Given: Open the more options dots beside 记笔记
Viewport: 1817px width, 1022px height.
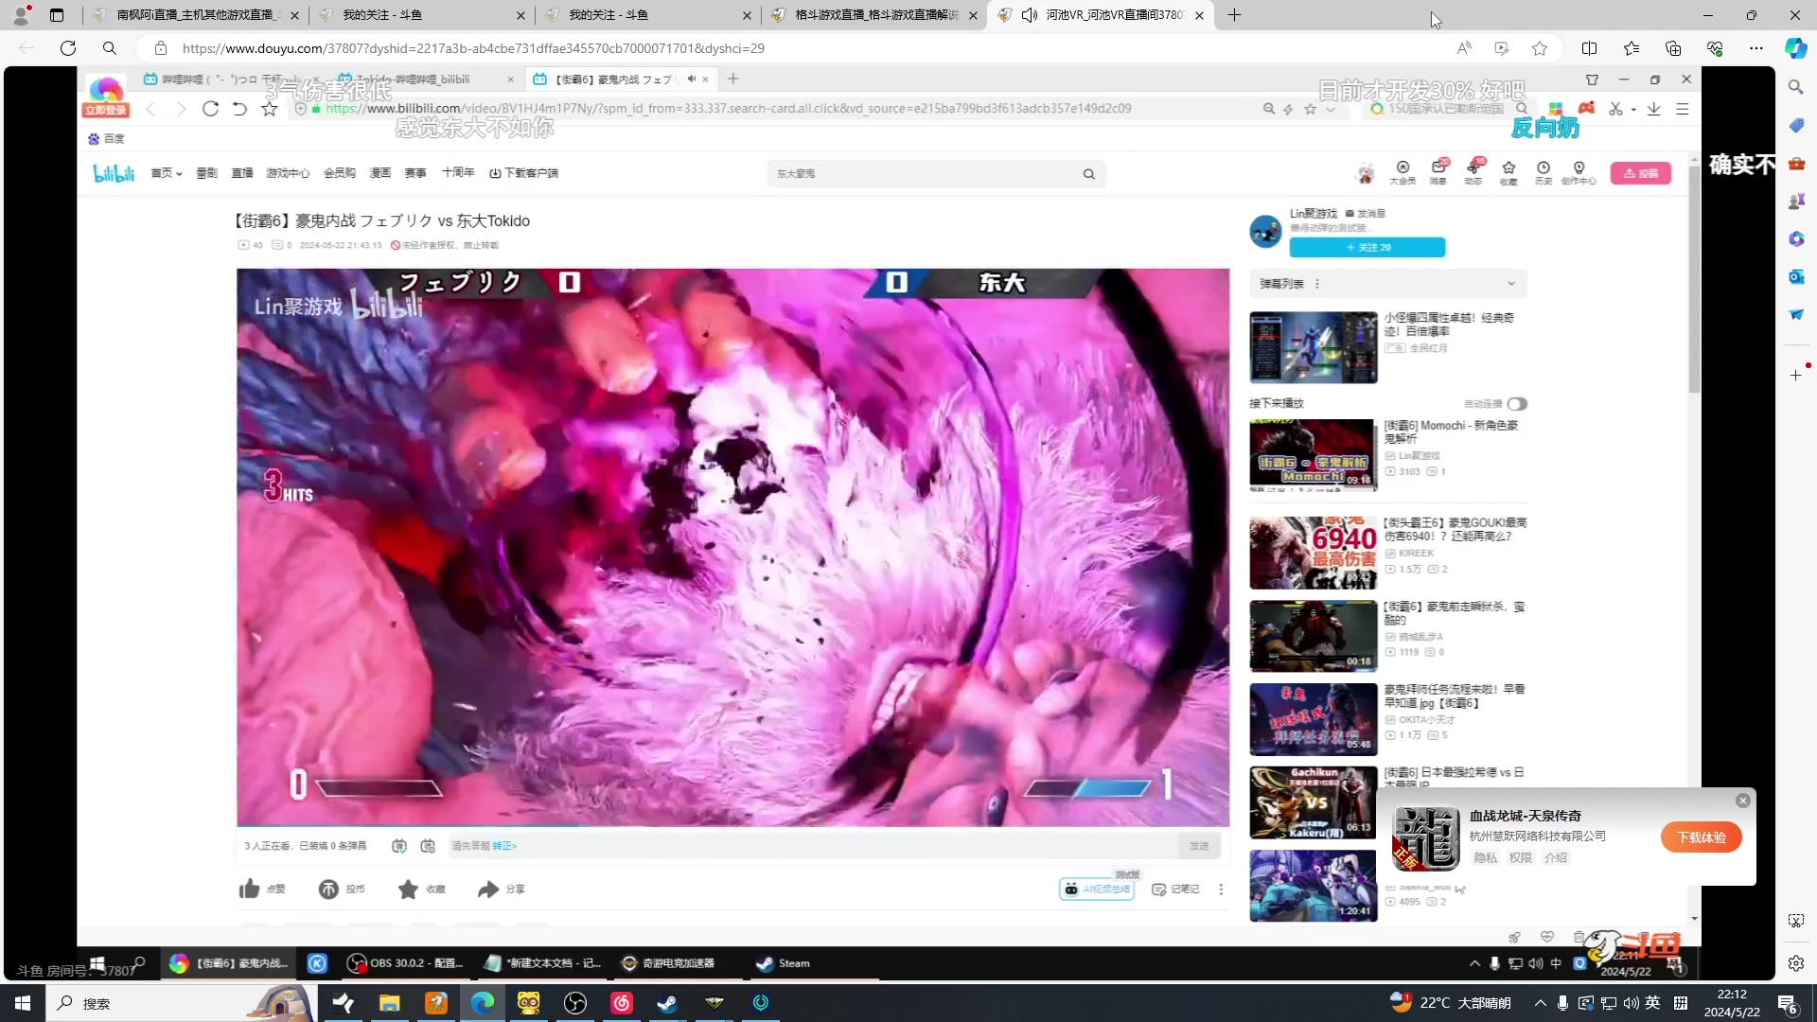Looking at the screenshot, I should pos(1221,890).
